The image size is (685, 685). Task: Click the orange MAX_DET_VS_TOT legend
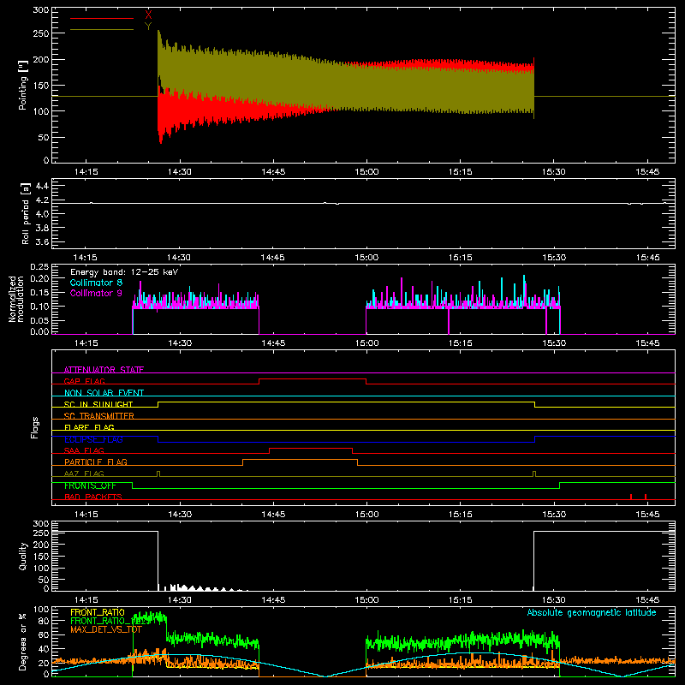point(106,629)
